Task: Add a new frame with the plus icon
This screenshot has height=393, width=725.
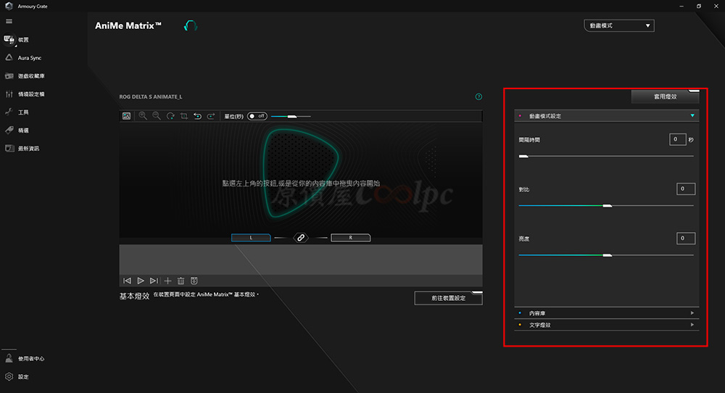Action: 168,281
